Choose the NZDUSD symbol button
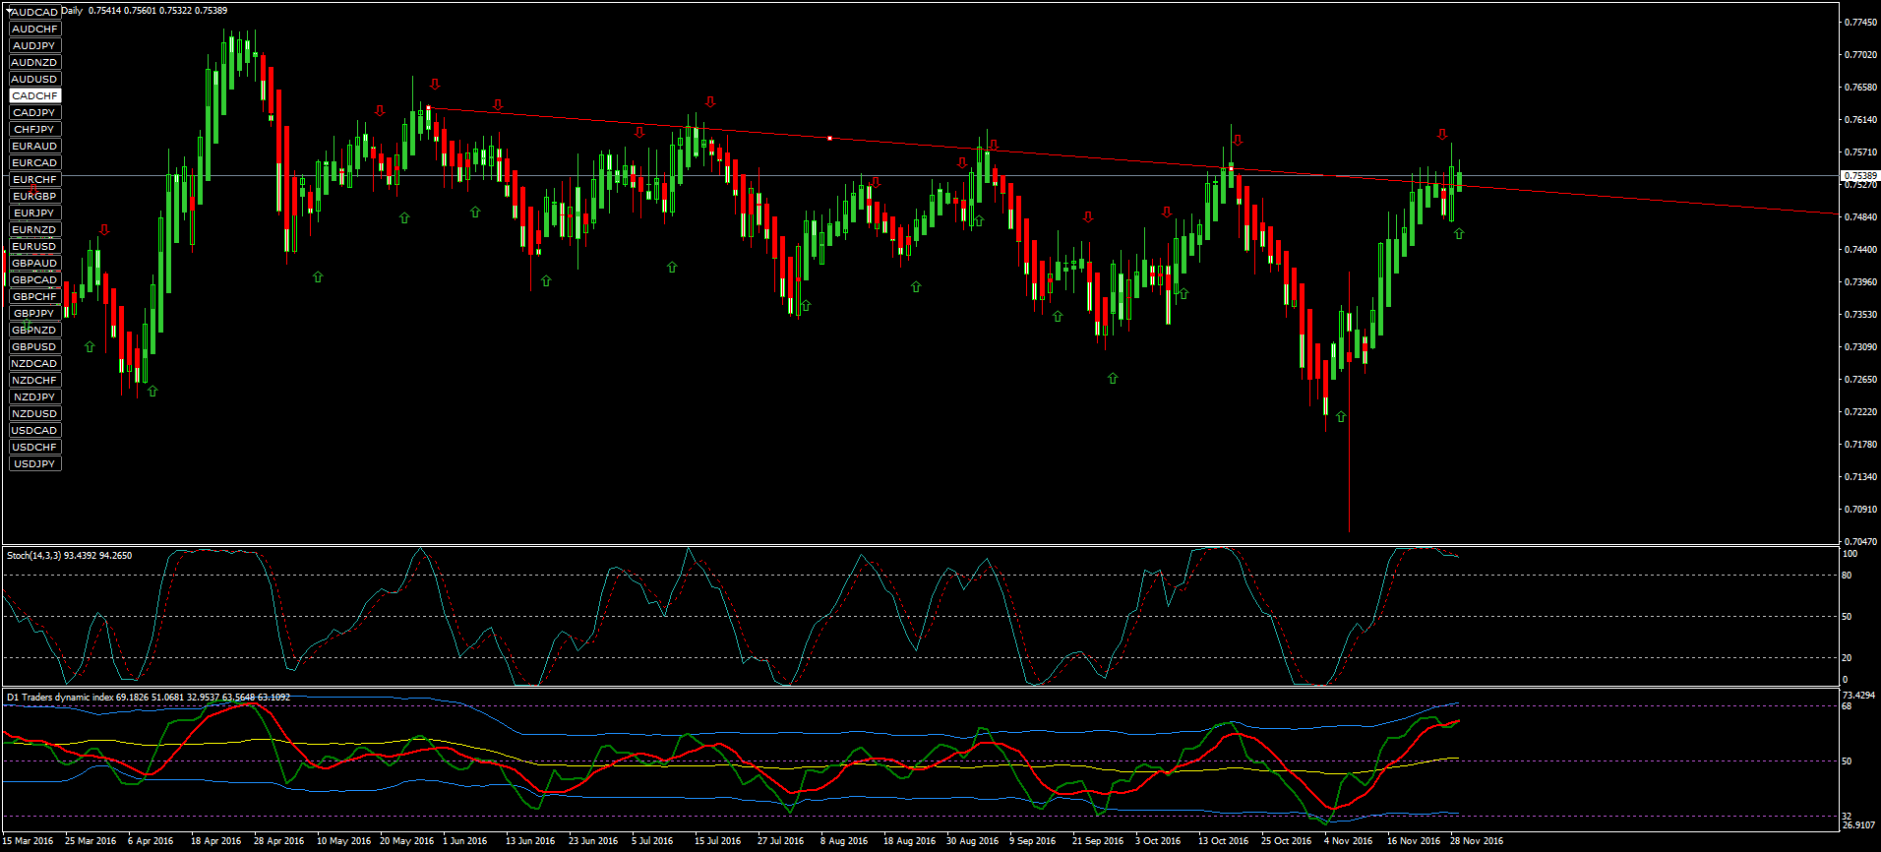Viewport: 1881px width, 852px height. tap(34, 414)
